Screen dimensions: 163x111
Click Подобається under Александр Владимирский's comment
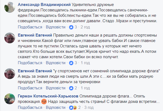pyautogui.click(x=30, y=27)
